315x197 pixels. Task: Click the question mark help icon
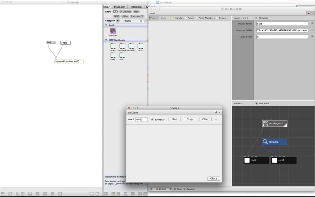point(140,194)
